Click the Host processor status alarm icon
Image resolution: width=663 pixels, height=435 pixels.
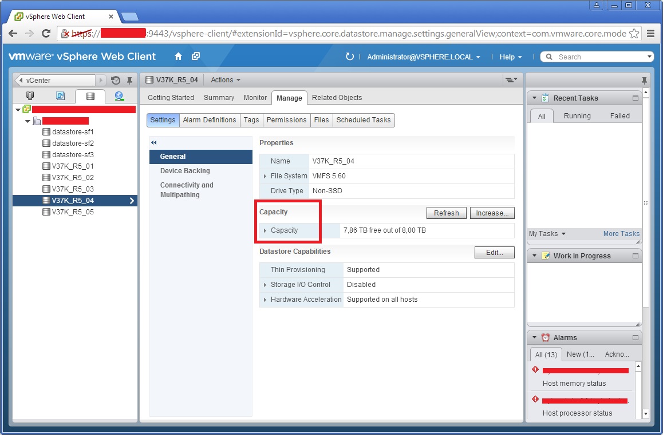(535, 399)
